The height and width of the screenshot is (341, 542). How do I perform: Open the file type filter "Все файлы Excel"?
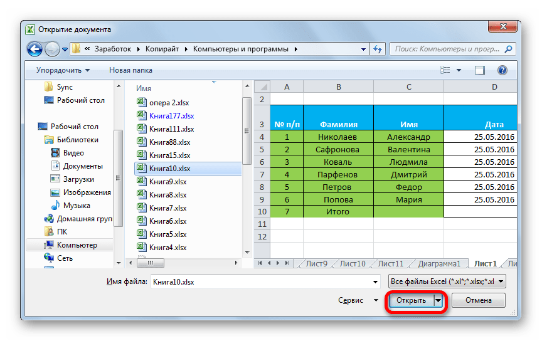click(447, 281)
